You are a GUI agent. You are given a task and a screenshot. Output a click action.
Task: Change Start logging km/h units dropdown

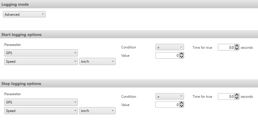pyautogui.click(x=98, y=61)
